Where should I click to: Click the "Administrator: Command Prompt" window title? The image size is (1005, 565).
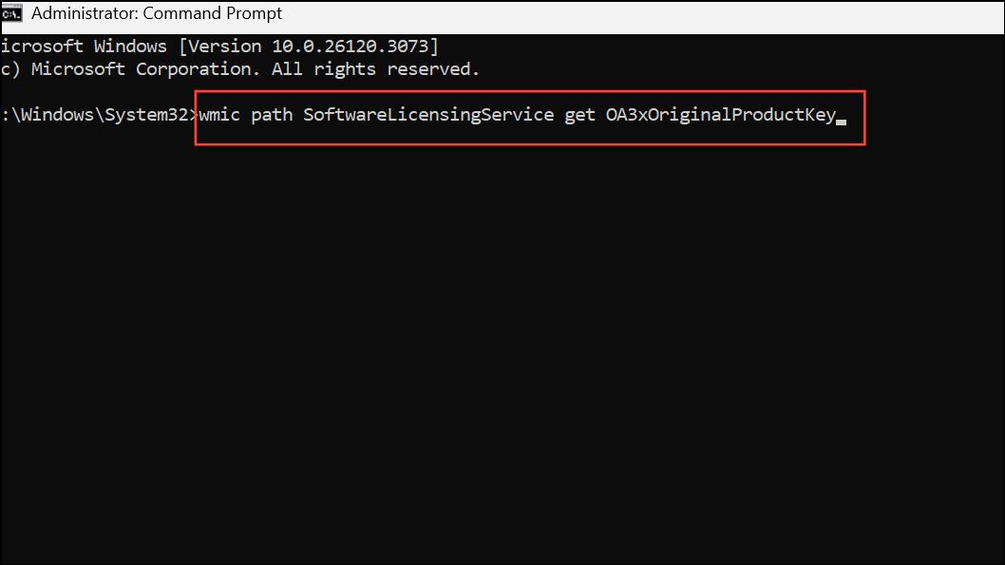[157, 15]
